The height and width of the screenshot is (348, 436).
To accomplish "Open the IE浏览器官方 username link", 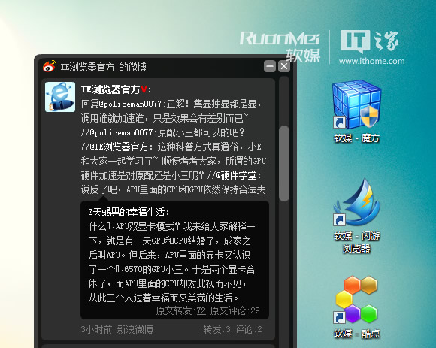I will 111,89.
